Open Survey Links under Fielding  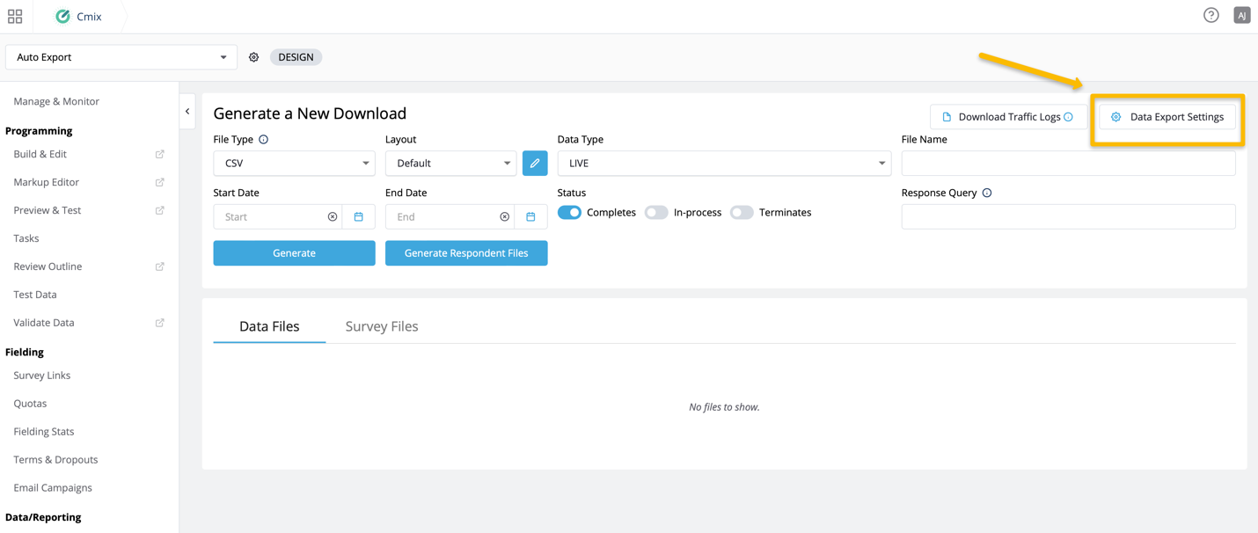[x=42, y=376]
